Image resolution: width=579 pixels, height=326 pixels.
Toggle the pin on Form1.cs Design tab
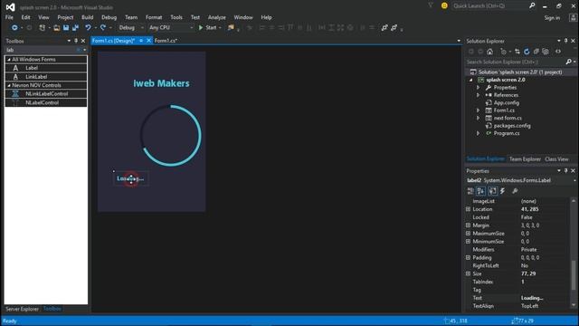[141, 41]
